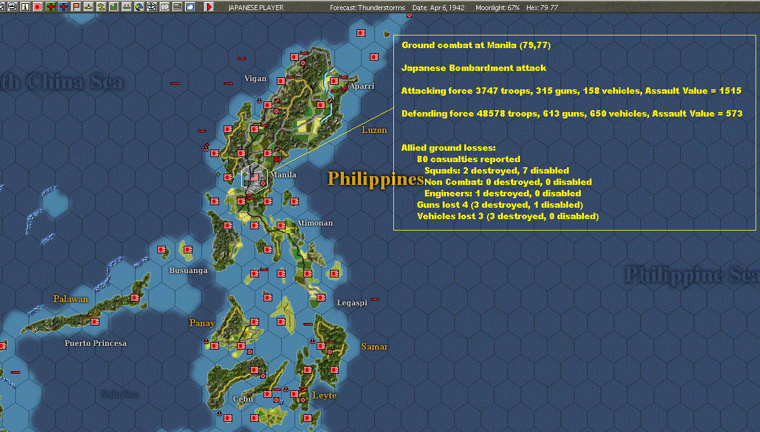Click the Philippine Sea map label
This screenshot has width=760, height=432.
pyautogui.click(x=692, y=274)
